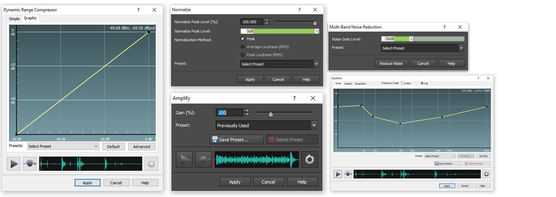556x197 pixels.
Task: Click Save Preset in Equalizer
Action: coord(448,163)
